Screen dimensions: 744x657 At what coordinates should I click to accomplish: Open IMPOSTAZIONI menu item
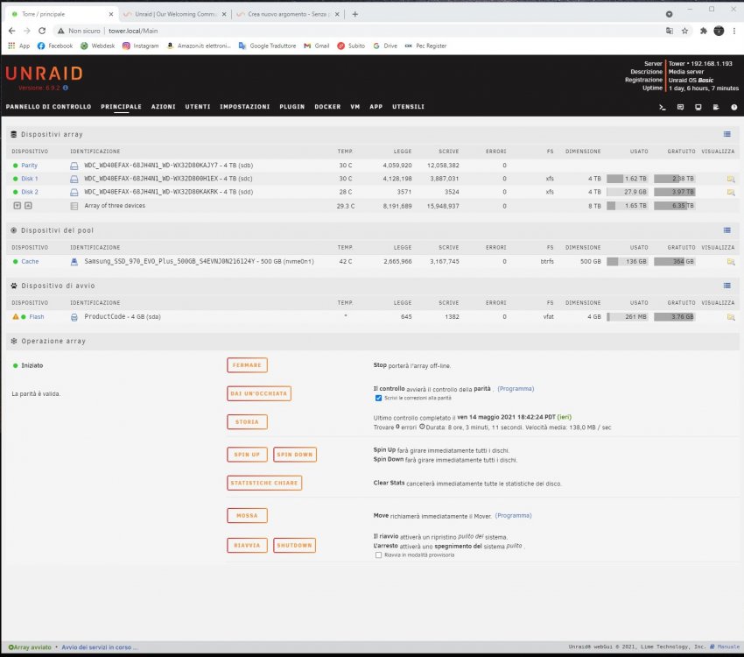(x=244, y=107)
